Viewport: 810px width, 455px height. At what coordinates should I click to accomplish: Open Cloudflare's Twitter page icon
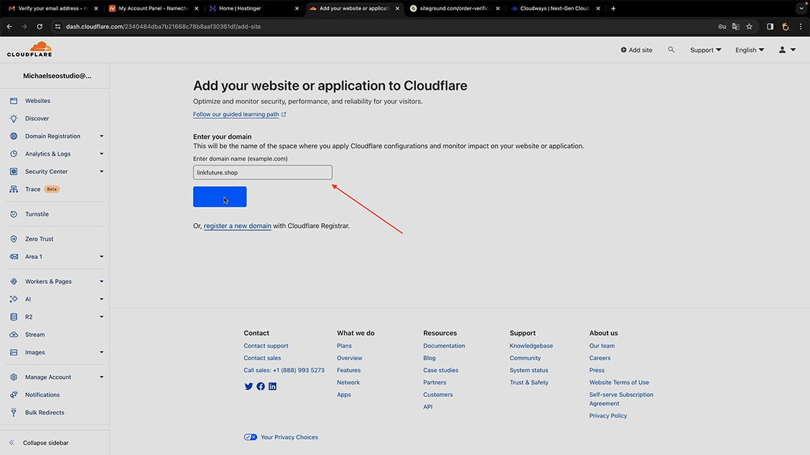click(248, 386)
